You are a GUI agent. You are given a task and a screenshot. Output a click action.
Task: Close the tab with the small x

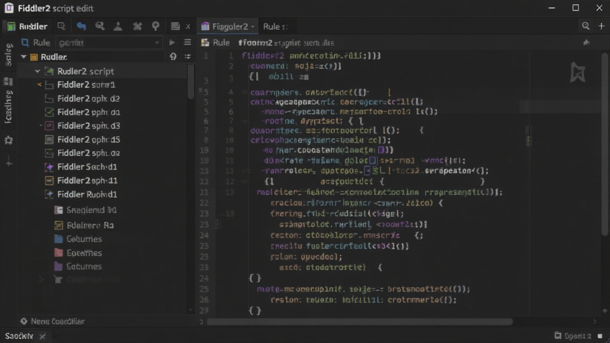pos(188,26)
